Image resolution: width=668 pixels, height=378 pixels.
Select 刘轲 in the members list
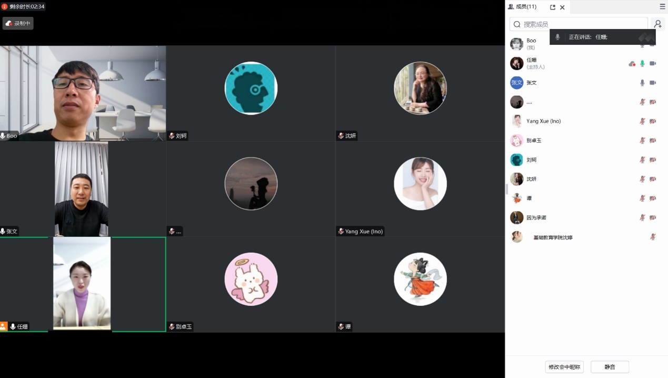532,160
